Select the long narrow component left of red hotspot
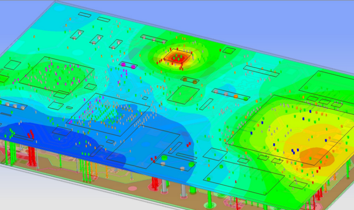 [x=154, y=38]
